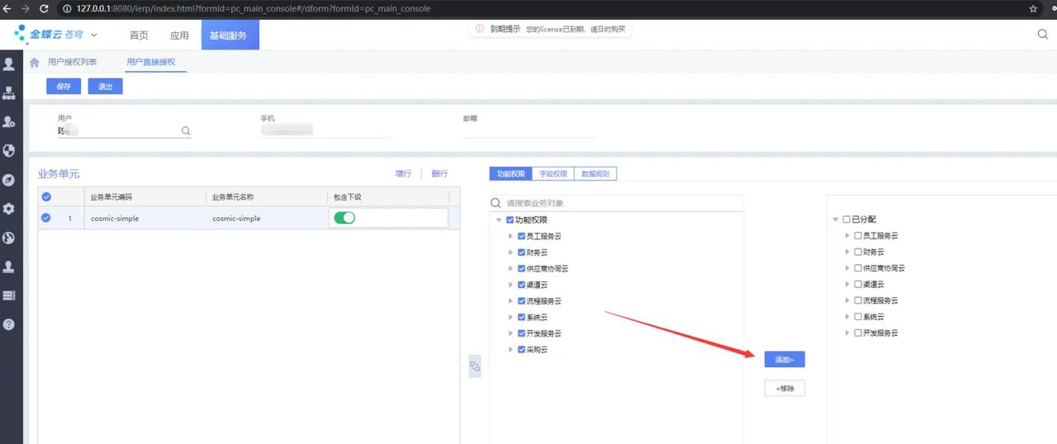
Task: Click the magnifier in the 用户 field
Action: point(186,130)
